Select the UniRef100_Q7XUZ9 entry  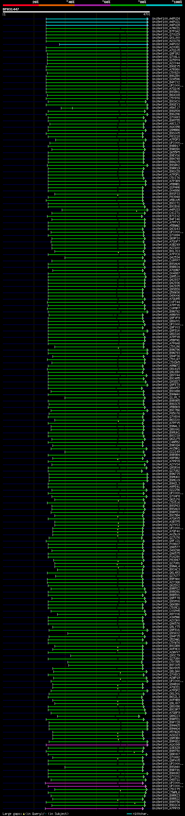pyautogui.click(x=166, y=34)
